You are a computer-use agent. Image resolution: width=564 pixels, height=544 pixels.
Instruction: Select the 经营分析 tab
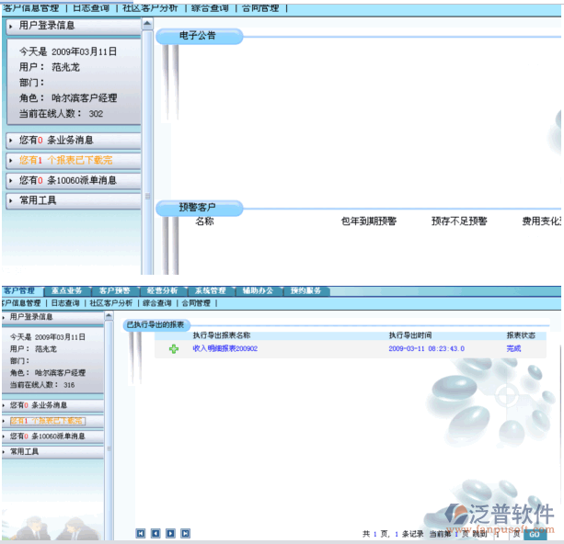coord(162,290)
